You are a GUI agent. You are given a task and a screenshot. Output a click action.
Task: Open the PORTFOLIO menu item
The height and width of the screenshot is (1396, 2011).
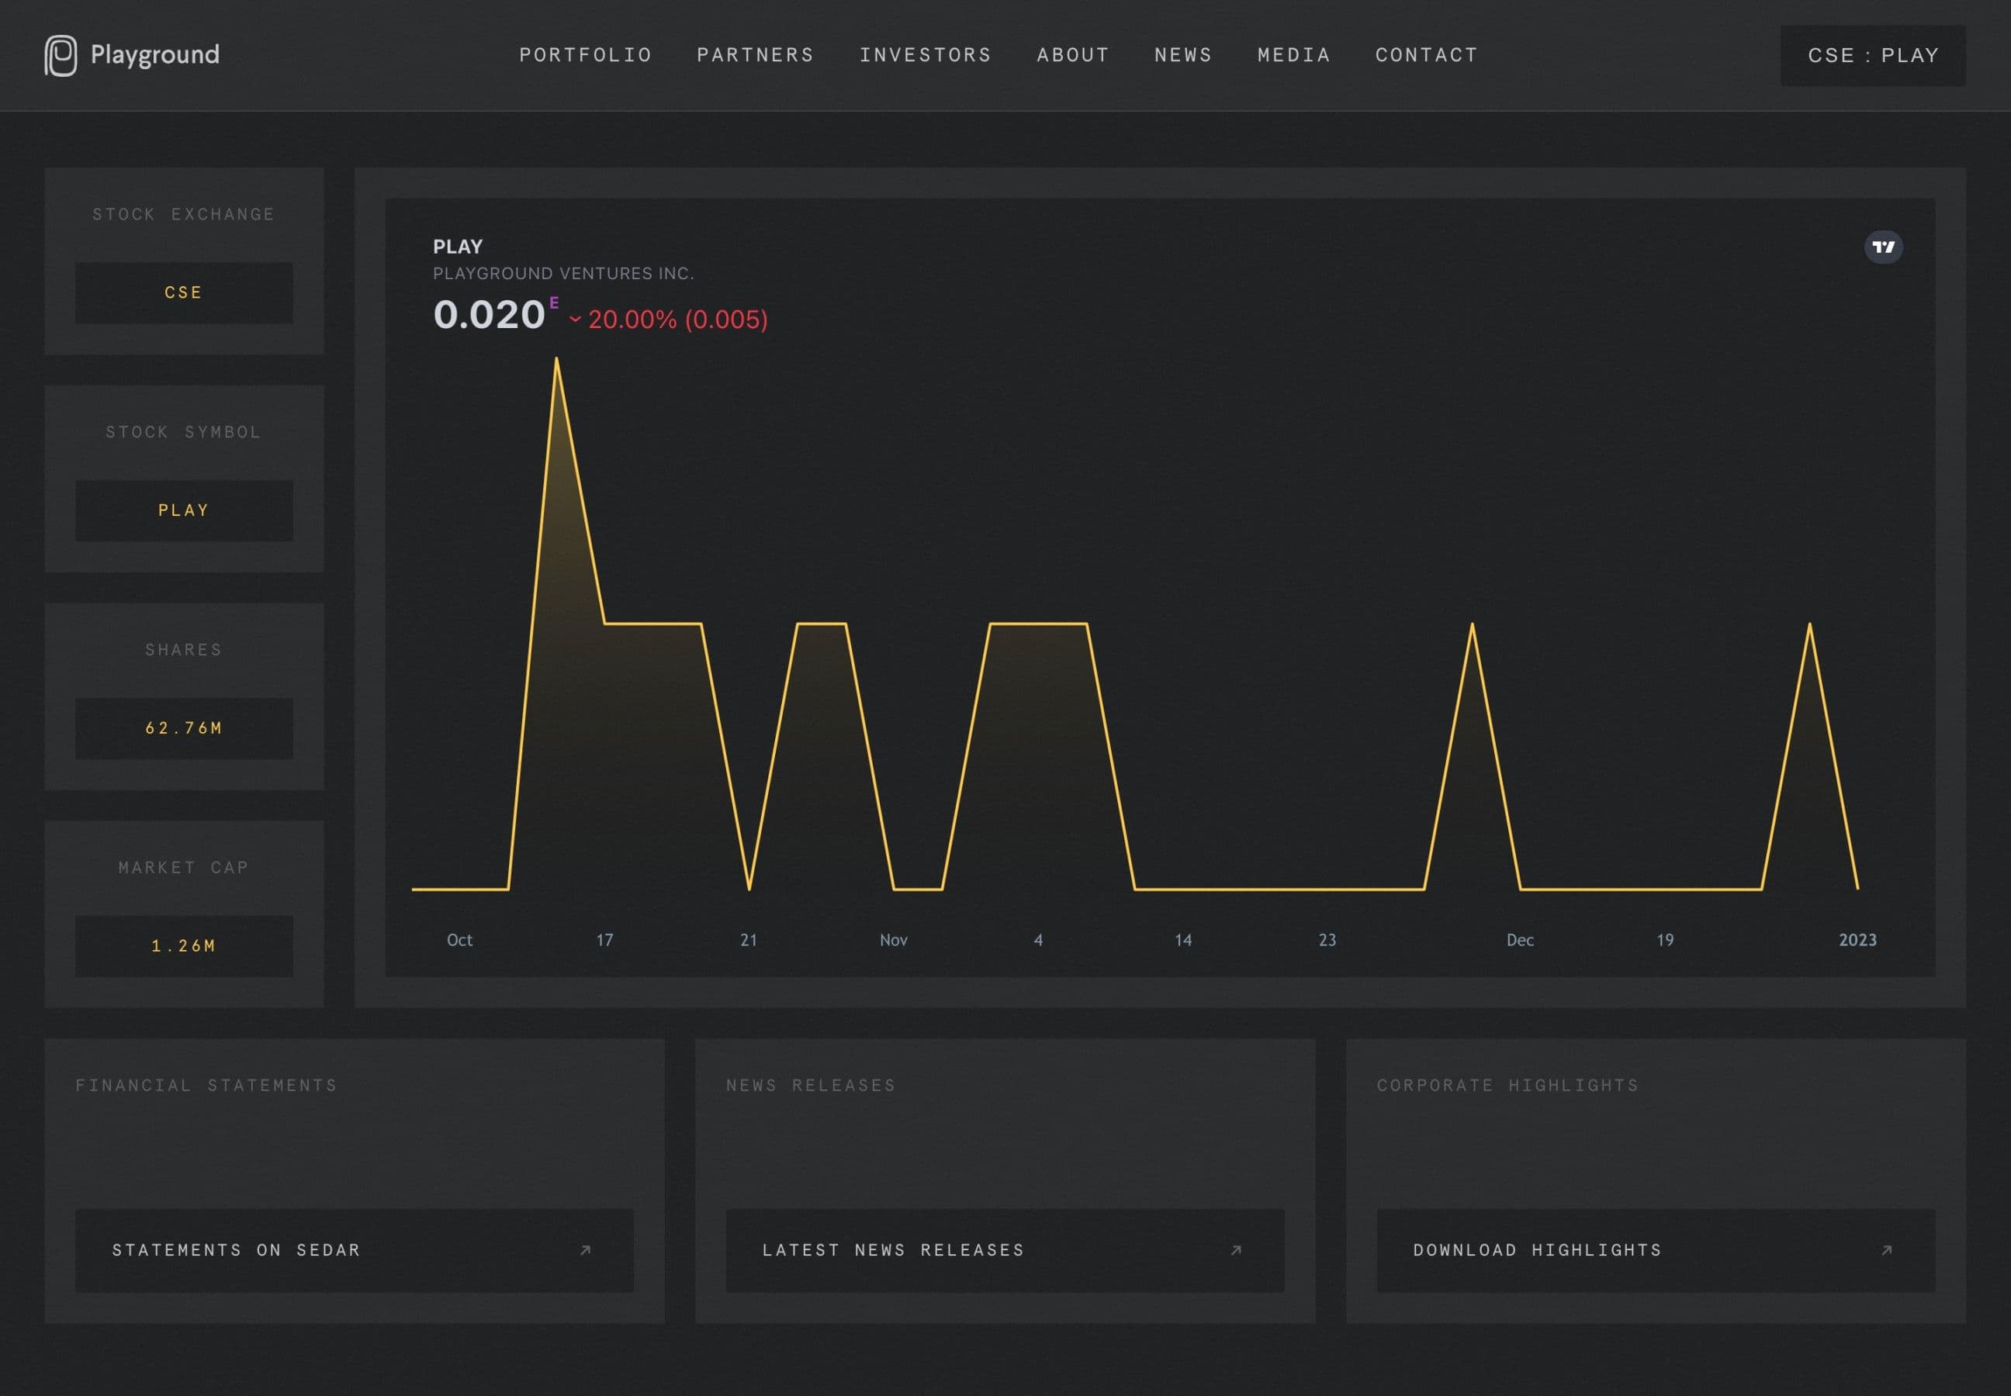[586, 55]
